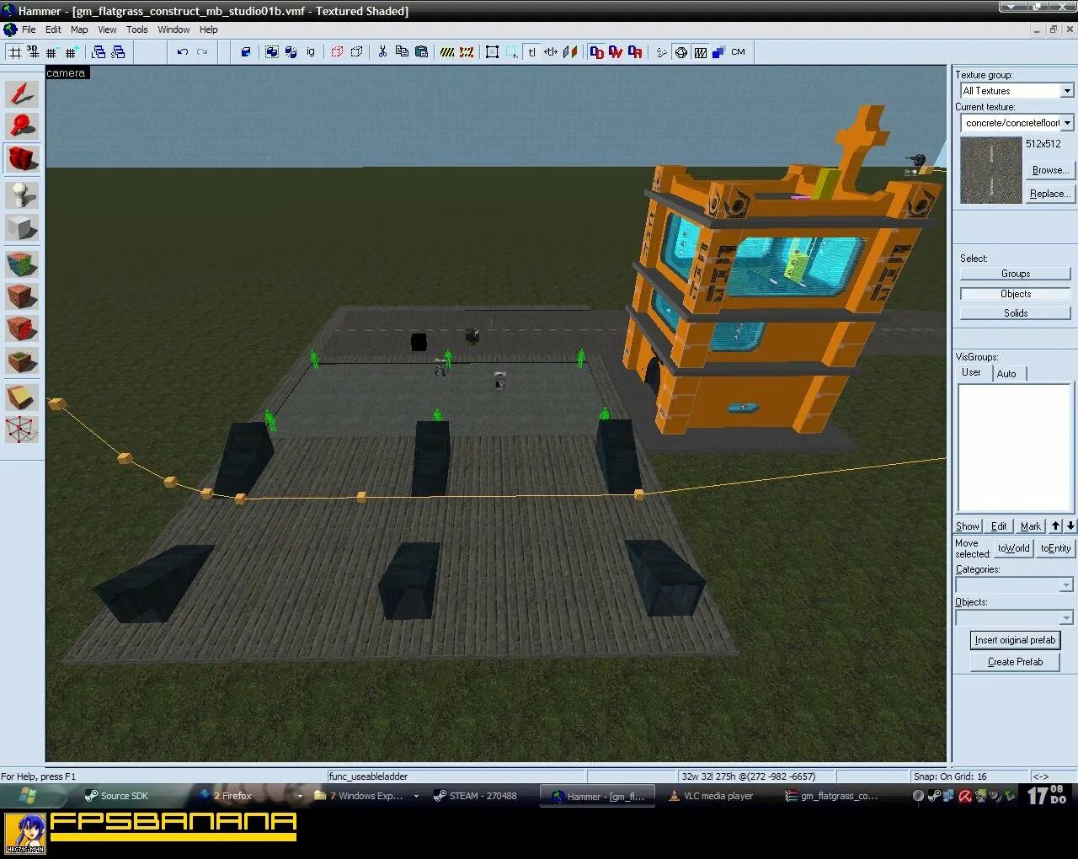The width and height of the screenshot is (1078, 859).
Task: Switch to the Auto VisGroups tab
Action: [x=1007, y=374]
